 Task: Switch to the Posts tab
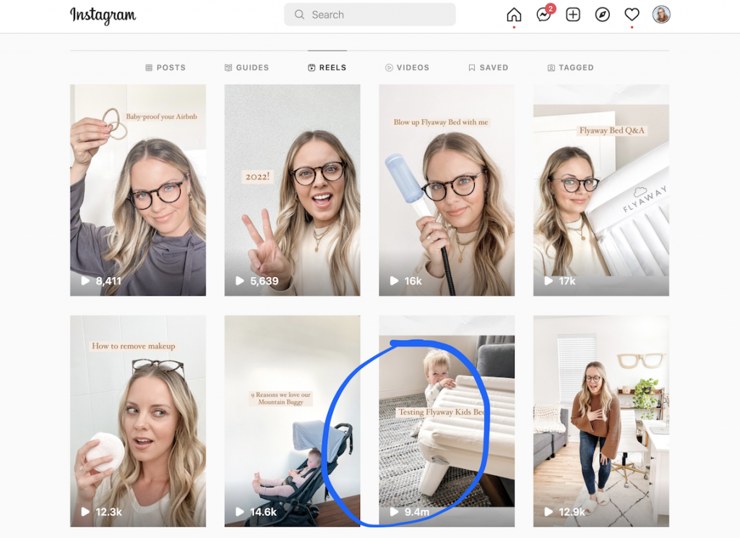click(165, 67)
